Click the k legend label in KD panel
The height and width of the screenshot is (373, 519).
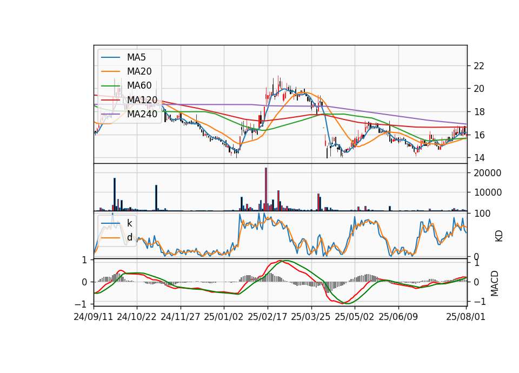tap(129, 223)
